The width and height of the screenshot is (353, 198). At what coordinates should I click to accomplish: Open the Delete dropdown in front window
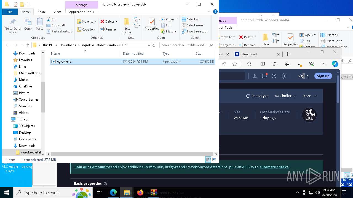(x=109, y=21)
